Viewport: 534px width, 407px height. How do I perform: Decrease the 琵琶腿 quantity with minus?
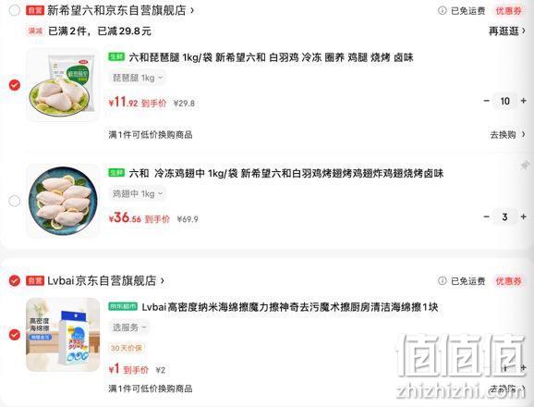click(486, 101)
